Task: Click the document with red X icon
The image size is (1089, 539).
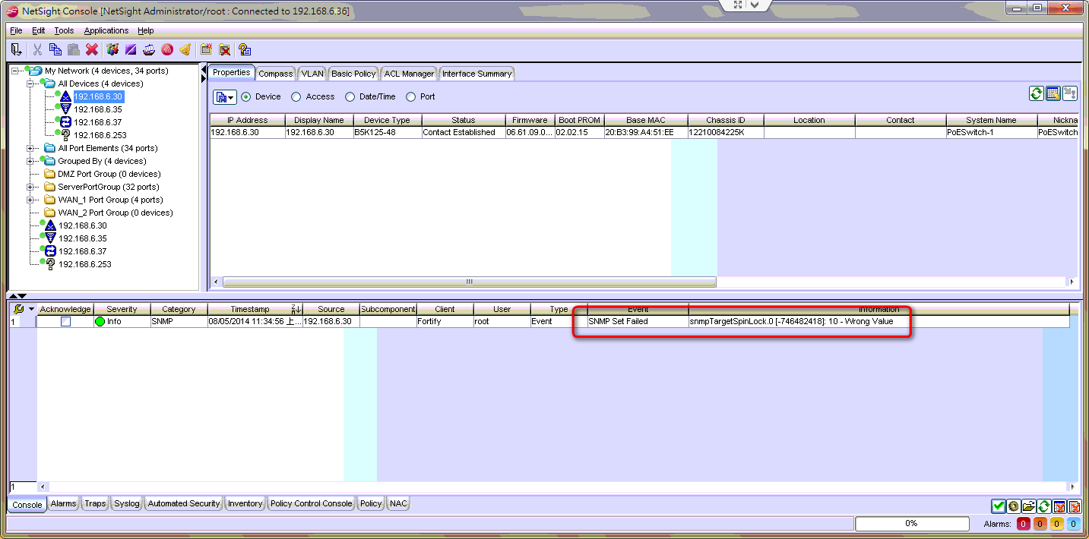Action: coord(1075,506)
